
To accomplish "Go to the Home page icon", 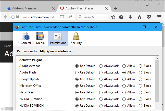I will (x=139, y=17).
